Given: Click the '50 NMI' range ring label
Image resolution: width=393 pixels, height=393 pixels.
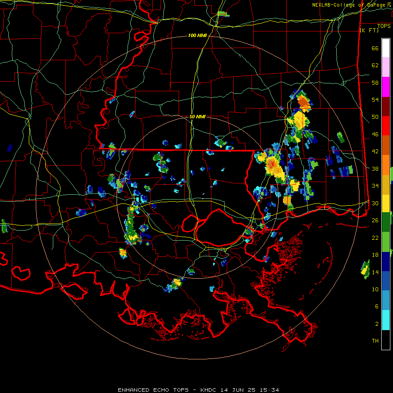Looking at the screenshot, I should coord(197,117).
